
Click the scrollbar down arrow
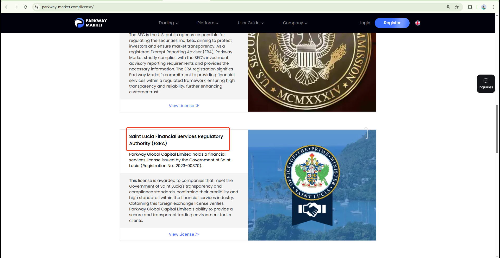497,256
